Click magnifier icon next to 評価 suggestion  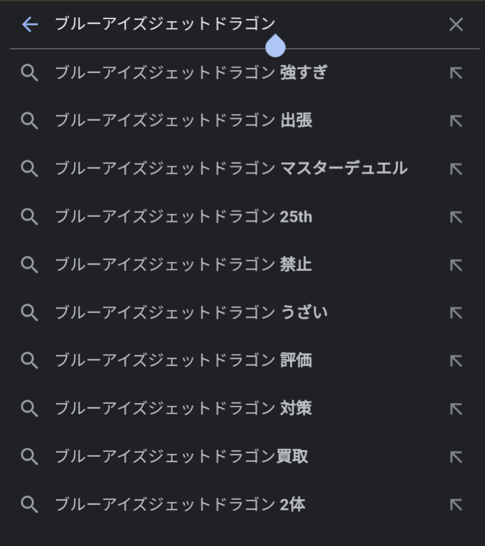point(29,360)
